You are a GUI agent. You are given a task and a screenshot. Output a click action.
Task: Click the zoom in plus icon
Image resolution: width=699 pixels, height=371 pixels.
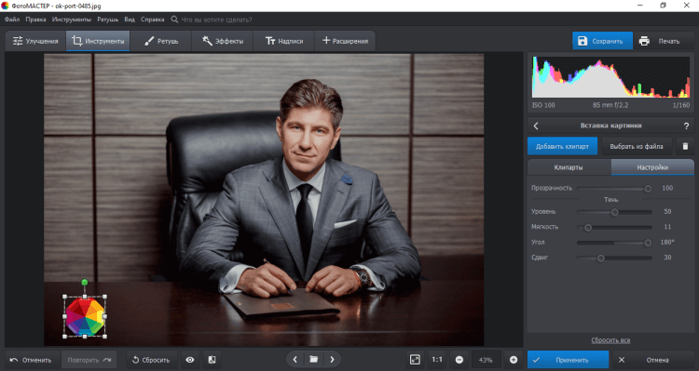[514, 360]
